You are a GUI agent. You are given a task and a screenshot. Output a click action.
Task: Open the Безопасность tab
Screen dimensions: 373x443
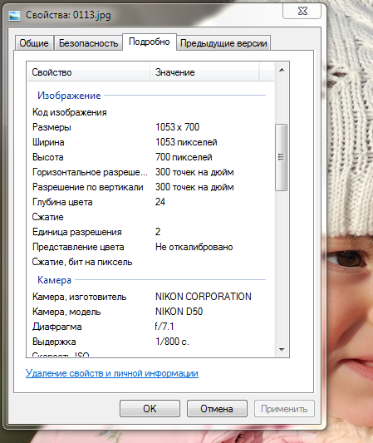coord(88,43)
